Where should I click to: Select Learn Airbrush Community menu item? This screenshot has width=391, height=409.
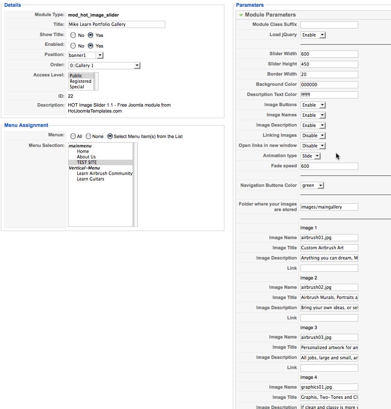[x=100, y=173]
